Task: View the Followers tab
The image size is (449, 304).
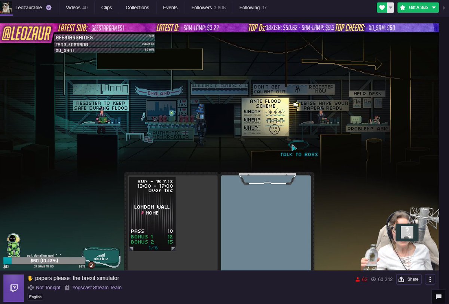Action: pyautogui.click(x=208, y=7)
